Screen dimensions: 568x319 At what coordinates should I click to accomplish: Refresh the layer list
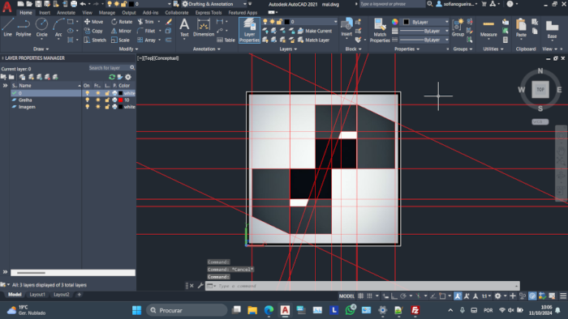click(x=112, y=77)
